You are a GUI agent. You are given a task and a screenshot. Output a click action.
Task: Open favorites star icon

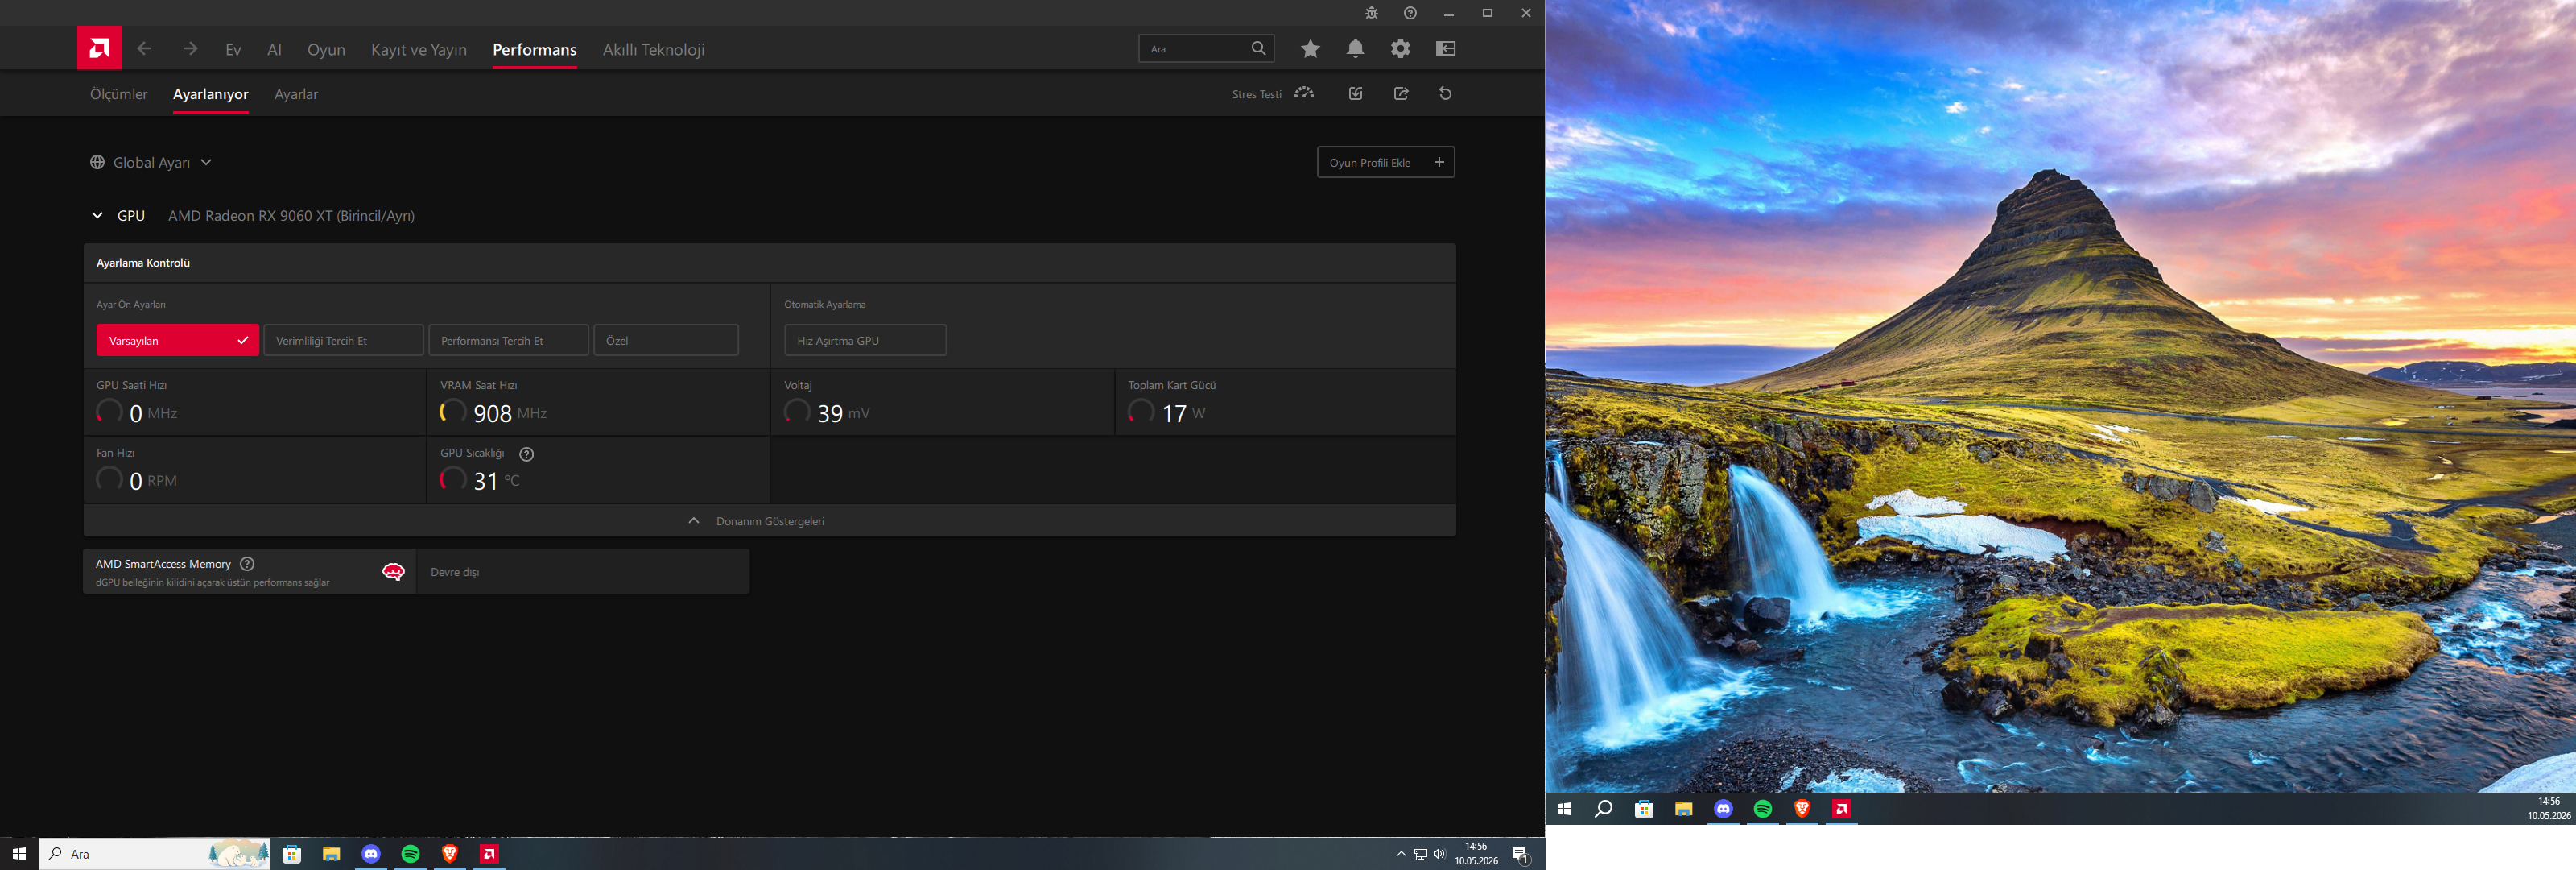(x=1310, y=48)
